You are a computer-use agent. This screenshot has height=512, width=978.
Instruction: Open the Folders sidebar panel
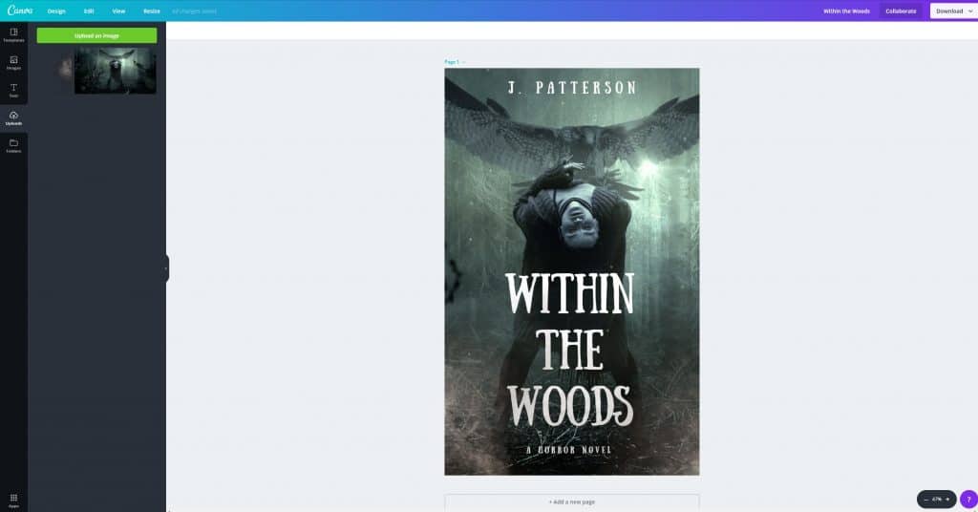coord(13,146)
